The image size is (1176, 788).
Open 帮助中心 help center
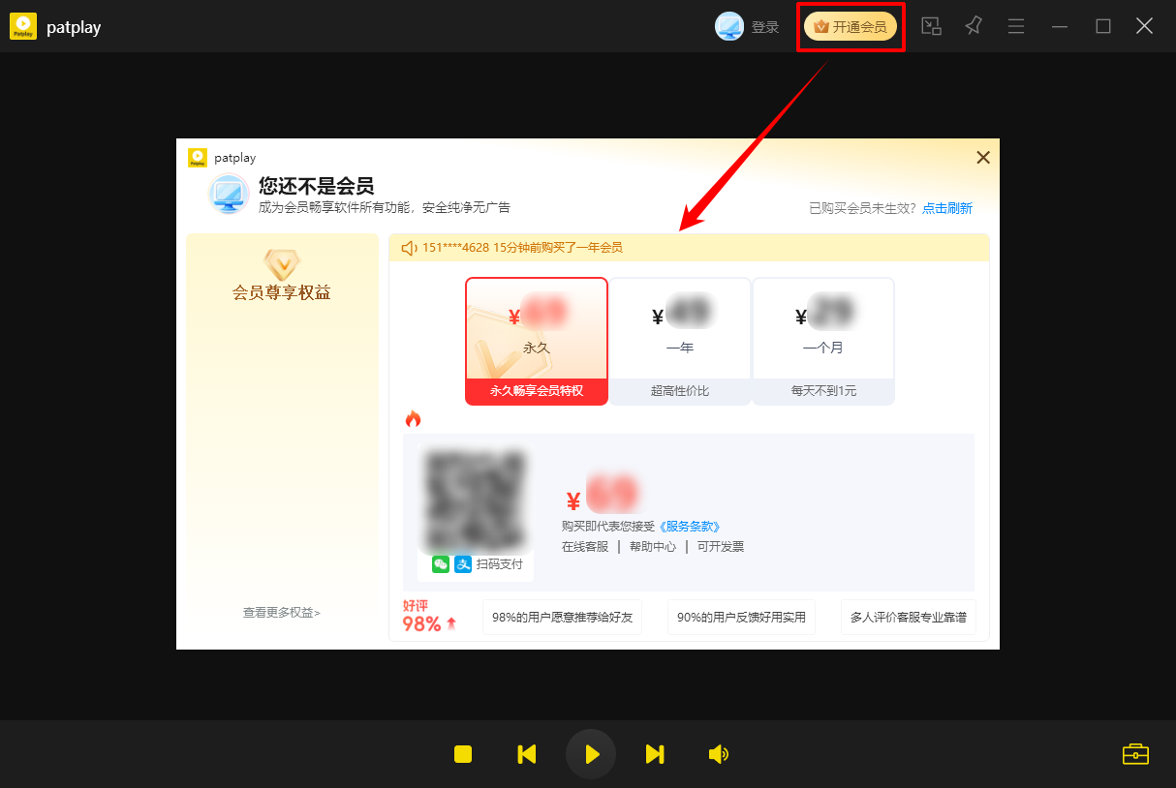tap(653, 547)
